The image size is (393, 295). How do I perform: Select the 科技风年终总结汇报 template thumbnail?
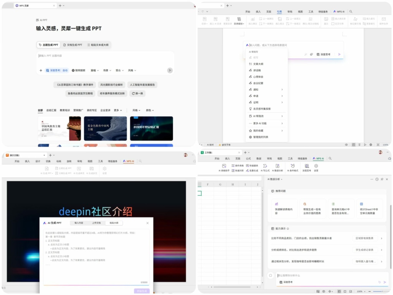[x=151, y=128]
